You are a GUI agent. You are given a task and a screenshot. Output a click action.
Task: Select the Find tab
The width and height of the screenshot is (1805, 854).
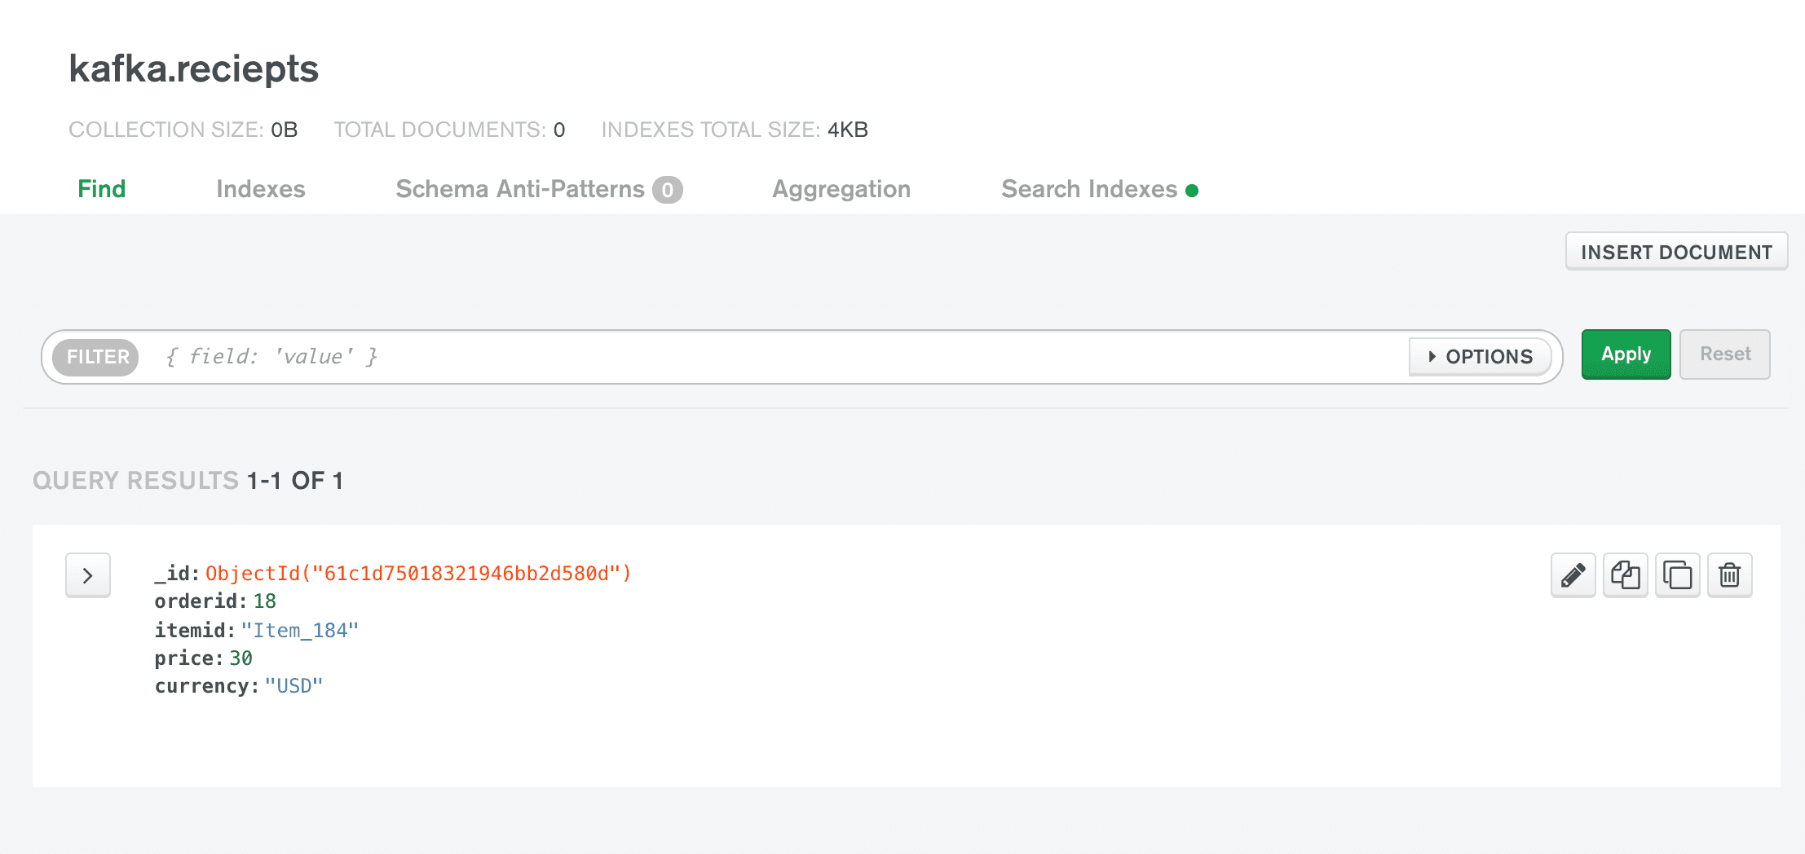click(x=101, y=189)
